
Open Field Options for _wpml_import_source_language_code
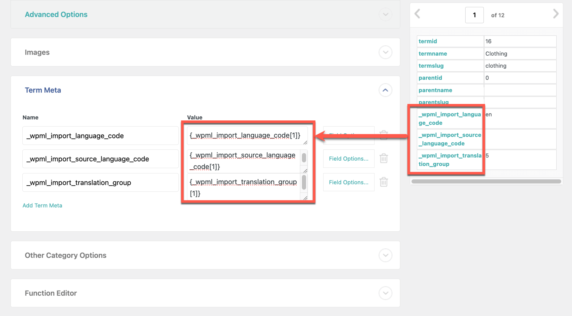(349, 158)
